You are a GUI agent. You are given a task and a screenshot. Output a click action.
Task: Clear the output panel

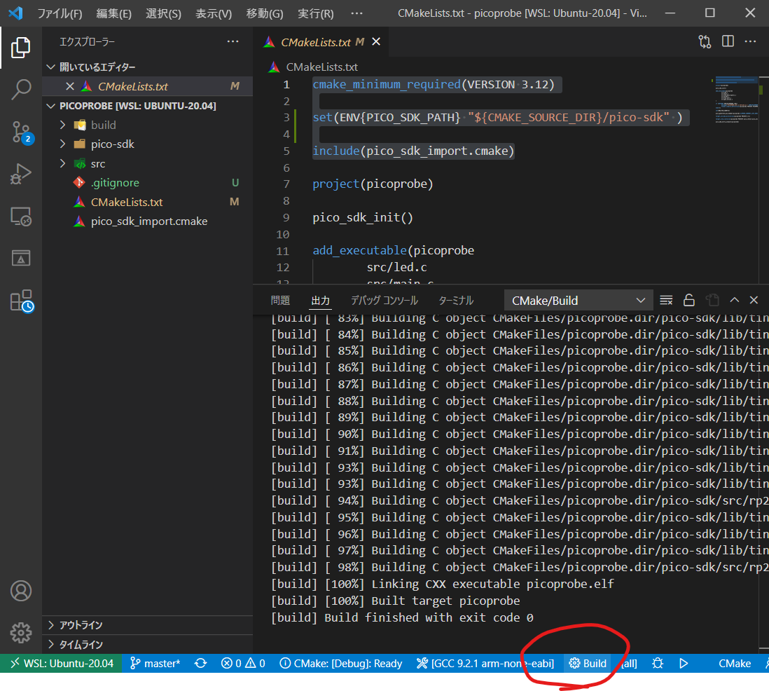(x=666, y=300)
